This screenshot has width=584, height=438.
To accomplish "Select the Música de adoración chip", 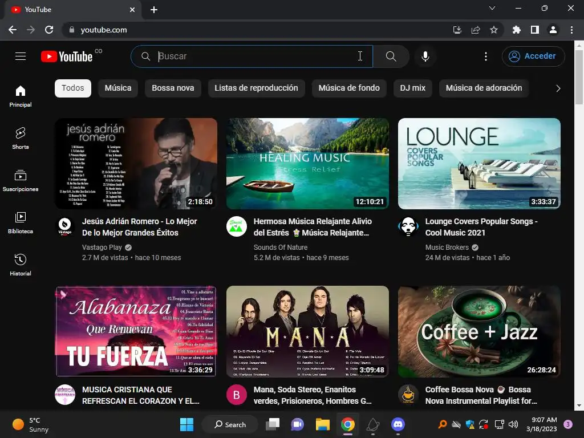I will 484,88.
